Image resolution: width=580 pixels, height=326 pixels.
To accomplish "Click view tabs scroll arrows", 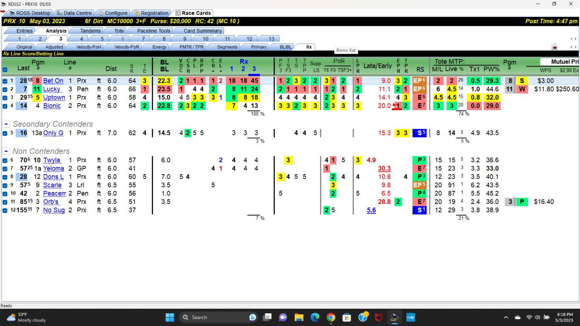I will tap(573, 47).
